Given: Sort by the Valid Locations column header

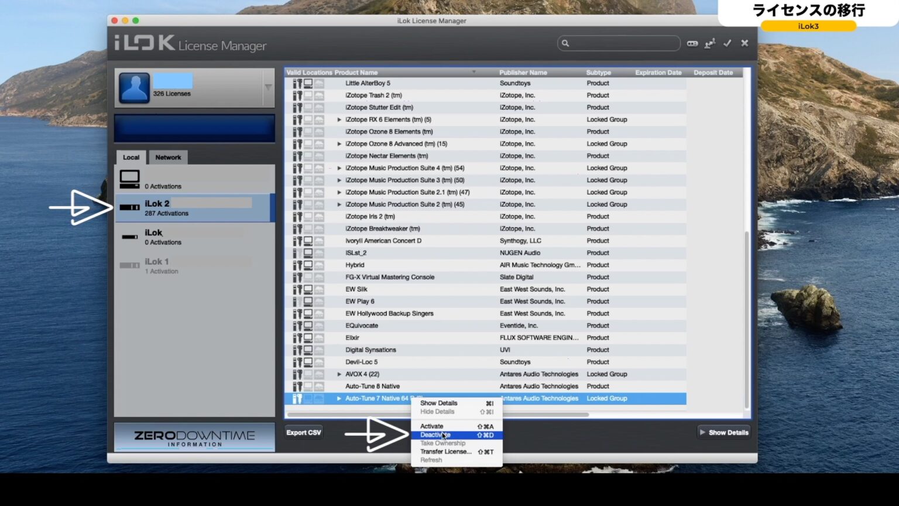Looking at the screenshot, I should click(x=309, y=73).
